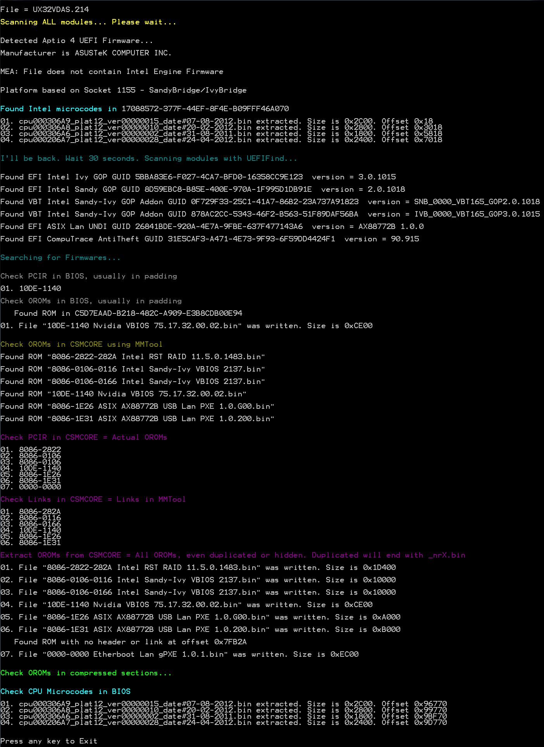
Task: Click the VBT line with SNB_0000_VBT165_GOP2.0.1018
Action: point(270,202)
